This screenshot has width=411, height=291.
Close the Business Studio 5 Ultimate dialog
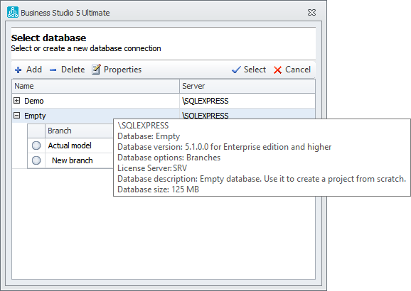pyautogui.click(x=311, y=12)
